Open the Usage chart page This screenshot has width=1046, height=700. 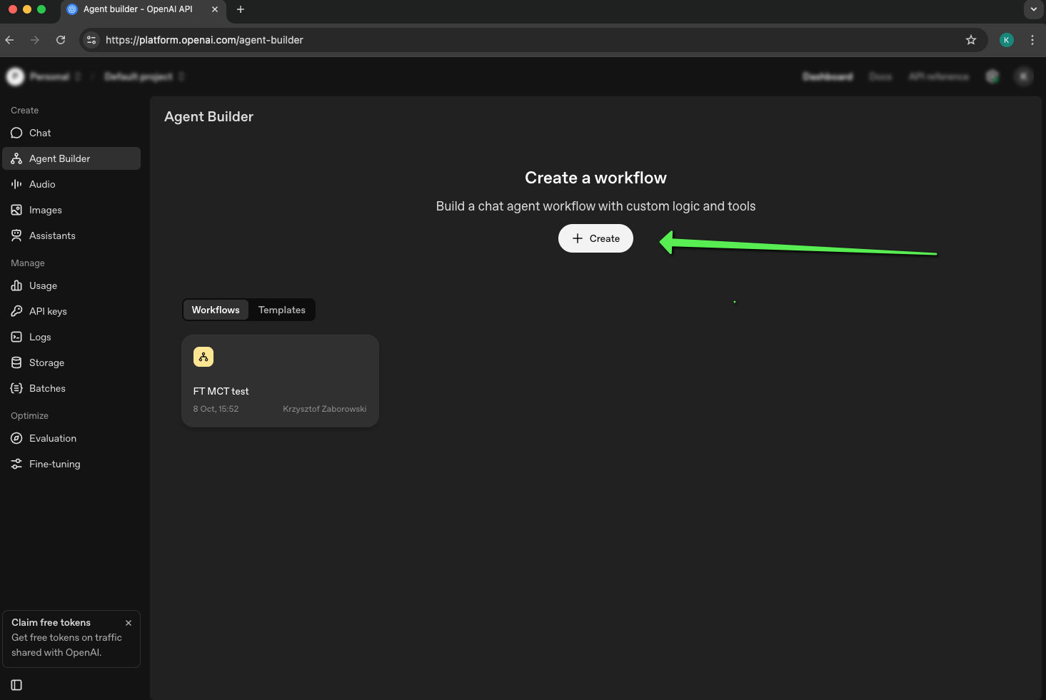click(x=42, y=285)
